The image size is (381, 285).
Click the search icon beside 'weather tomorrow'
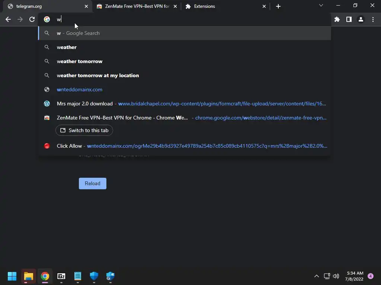pos(47,61)
